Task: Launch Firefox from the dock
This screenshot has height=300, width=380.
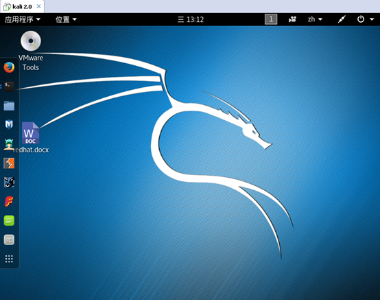Action: tap(9, 67)
